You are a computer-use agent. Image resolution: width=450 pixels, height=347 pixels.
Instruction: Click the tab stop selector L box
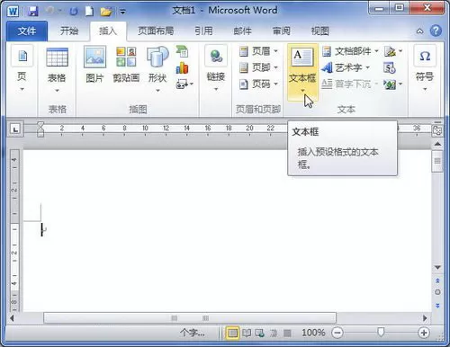coord(15,129)
